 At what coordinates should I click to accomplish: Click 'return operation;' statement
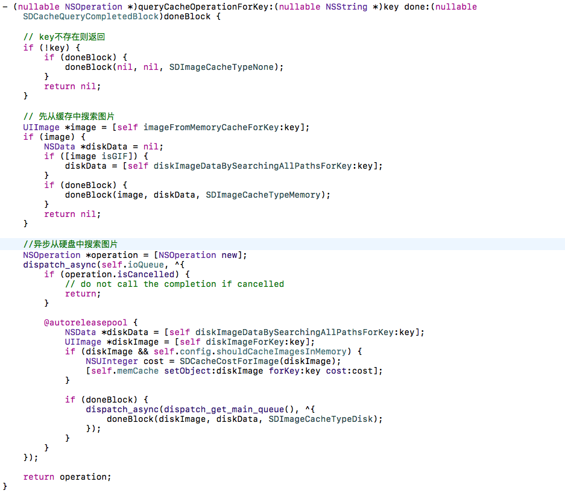tap(67, 477)
